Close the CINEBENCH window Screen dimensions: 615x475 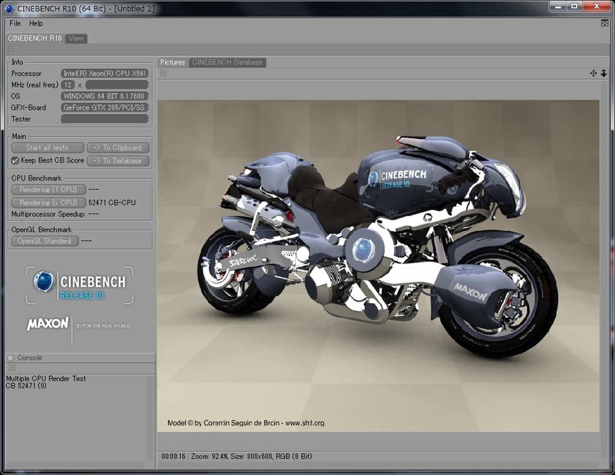click(596, 6)
